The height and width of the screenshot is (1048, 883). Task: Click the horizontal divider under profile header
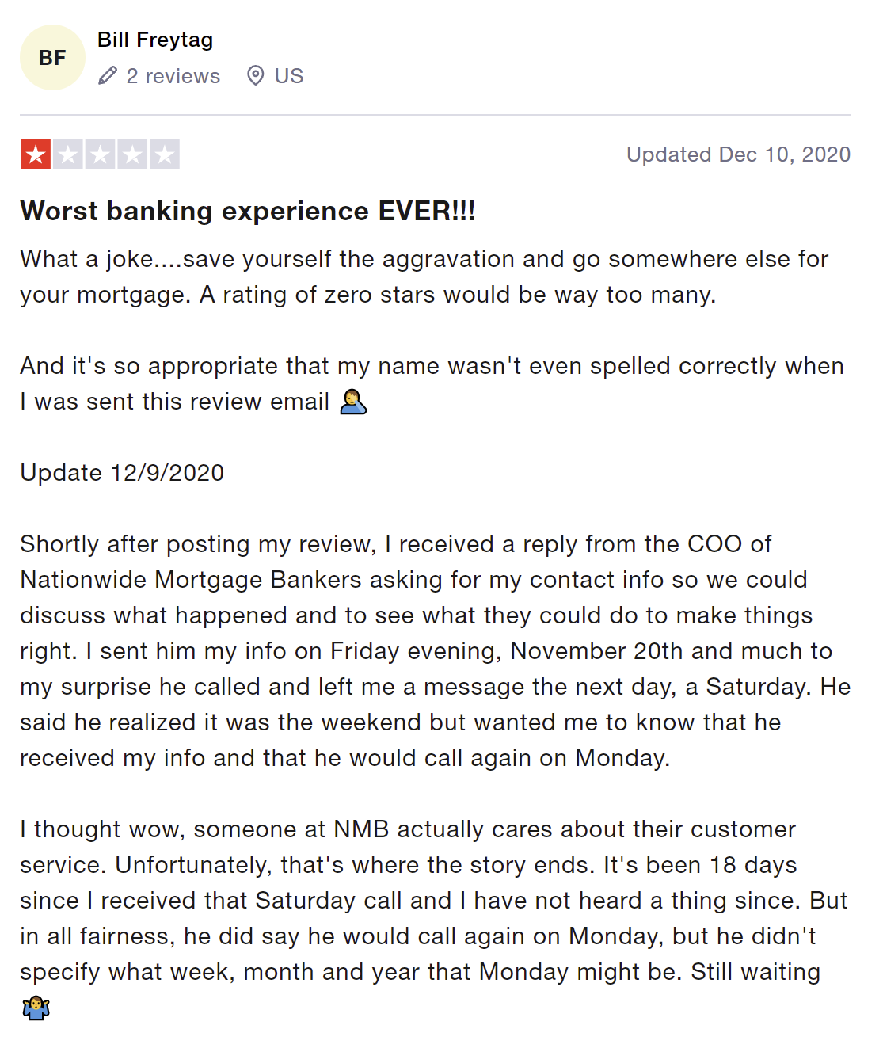click(436, 115)
